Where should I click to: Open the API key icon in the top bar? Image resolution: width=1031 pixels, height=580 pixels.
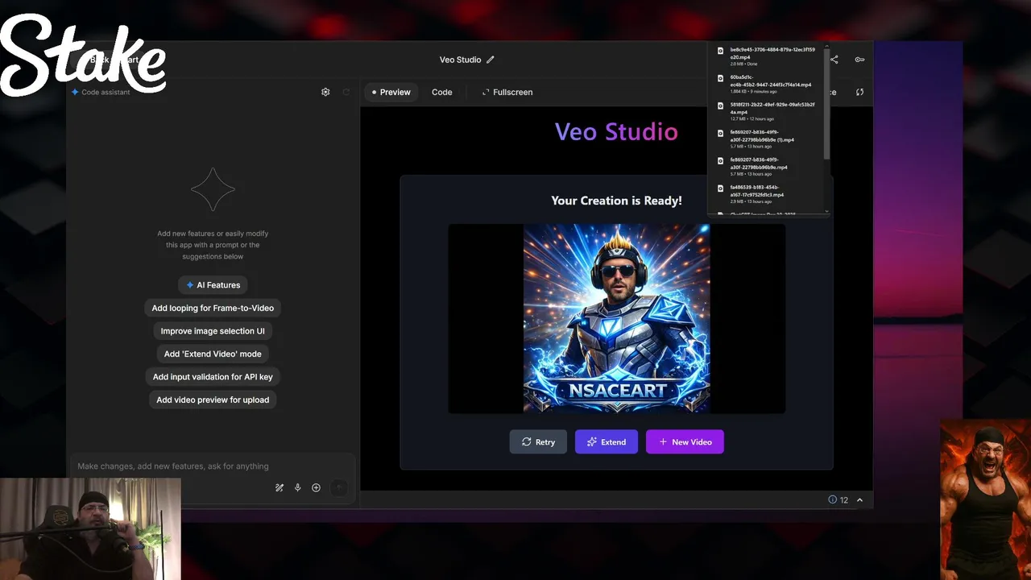point(859,60)
